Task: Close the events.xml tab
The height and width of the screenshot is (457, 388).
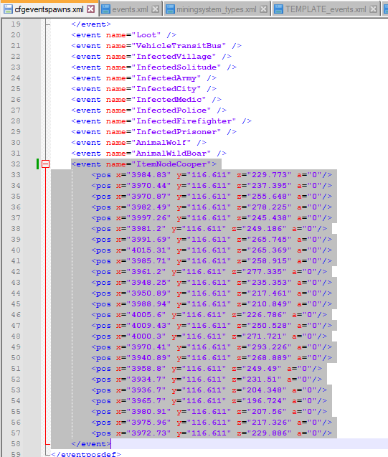Action: pos(155,9)
